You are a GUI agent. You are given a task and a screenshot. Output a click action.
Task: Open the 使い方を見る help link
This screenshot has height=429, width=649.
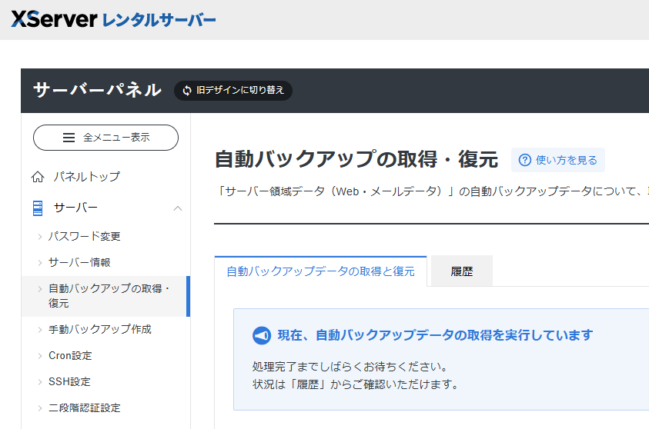(566, 160)
